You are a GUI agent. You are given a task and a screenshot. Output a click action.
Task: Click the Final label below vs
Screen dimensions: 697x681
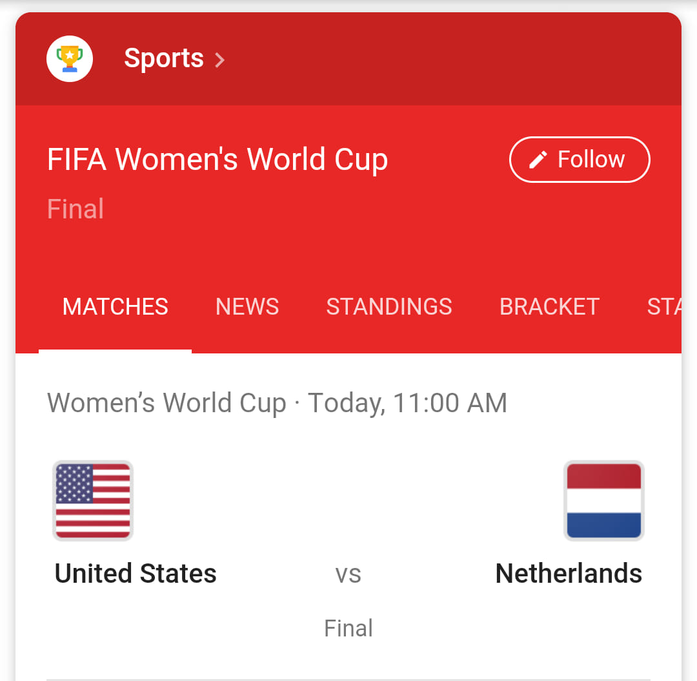coord(348,628)
